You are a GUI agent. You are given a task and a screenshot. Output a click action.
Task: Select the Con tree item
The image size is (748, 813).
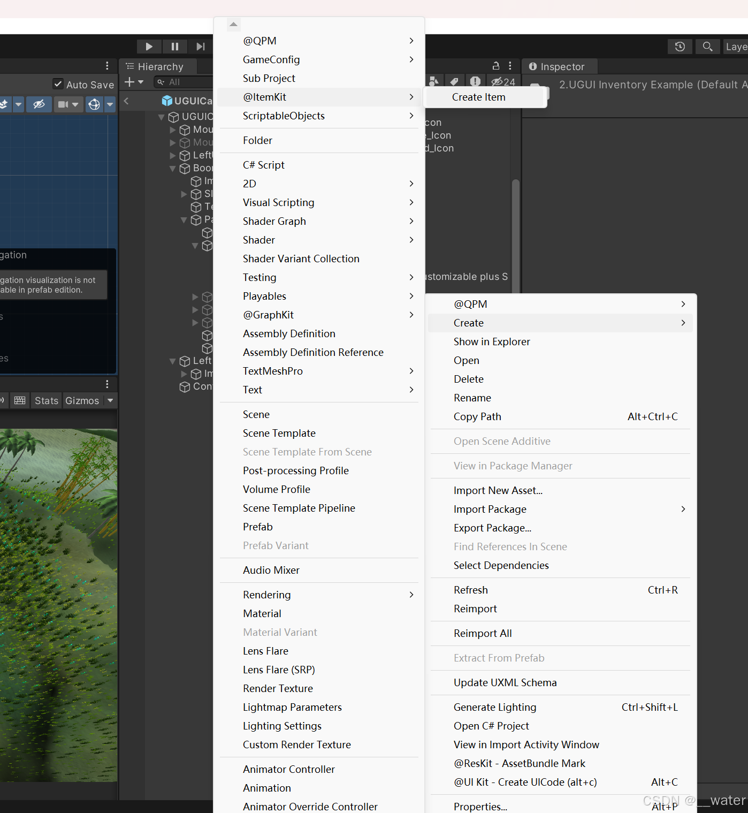coord(196,386)
